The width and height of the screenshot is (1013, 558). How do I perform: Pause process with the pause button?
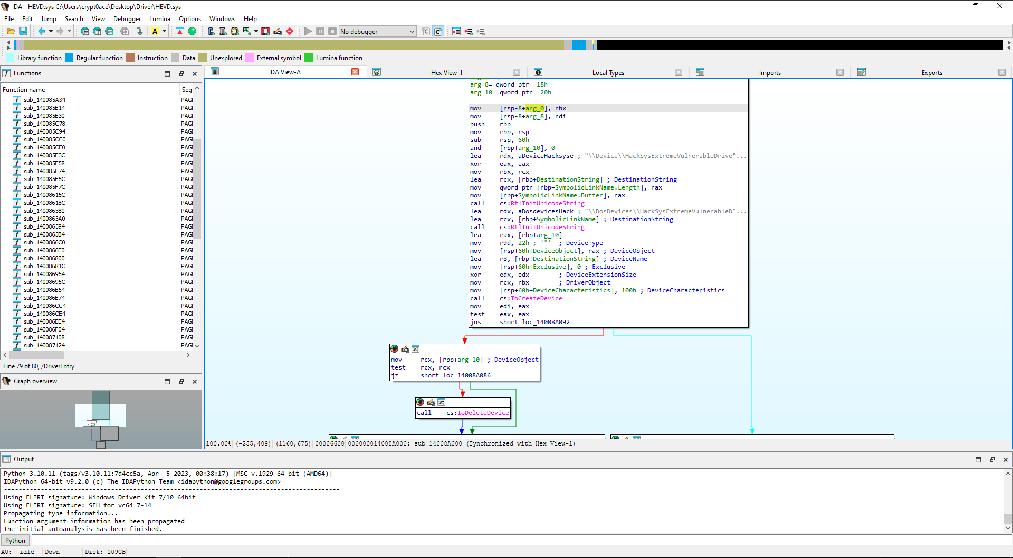point(320,32)
